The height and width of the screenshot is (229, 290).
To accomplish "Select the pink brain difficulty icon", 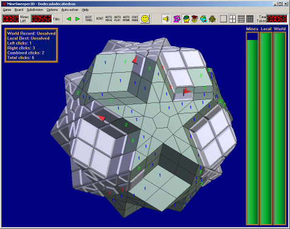I will click(x=177, y=19).
